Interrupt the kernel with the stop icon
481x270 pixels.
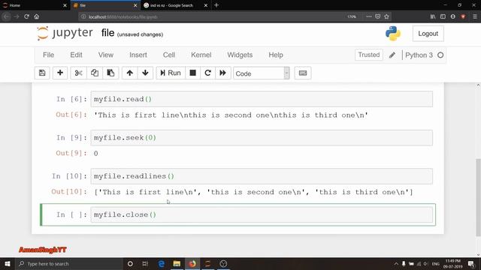point(193,73)
